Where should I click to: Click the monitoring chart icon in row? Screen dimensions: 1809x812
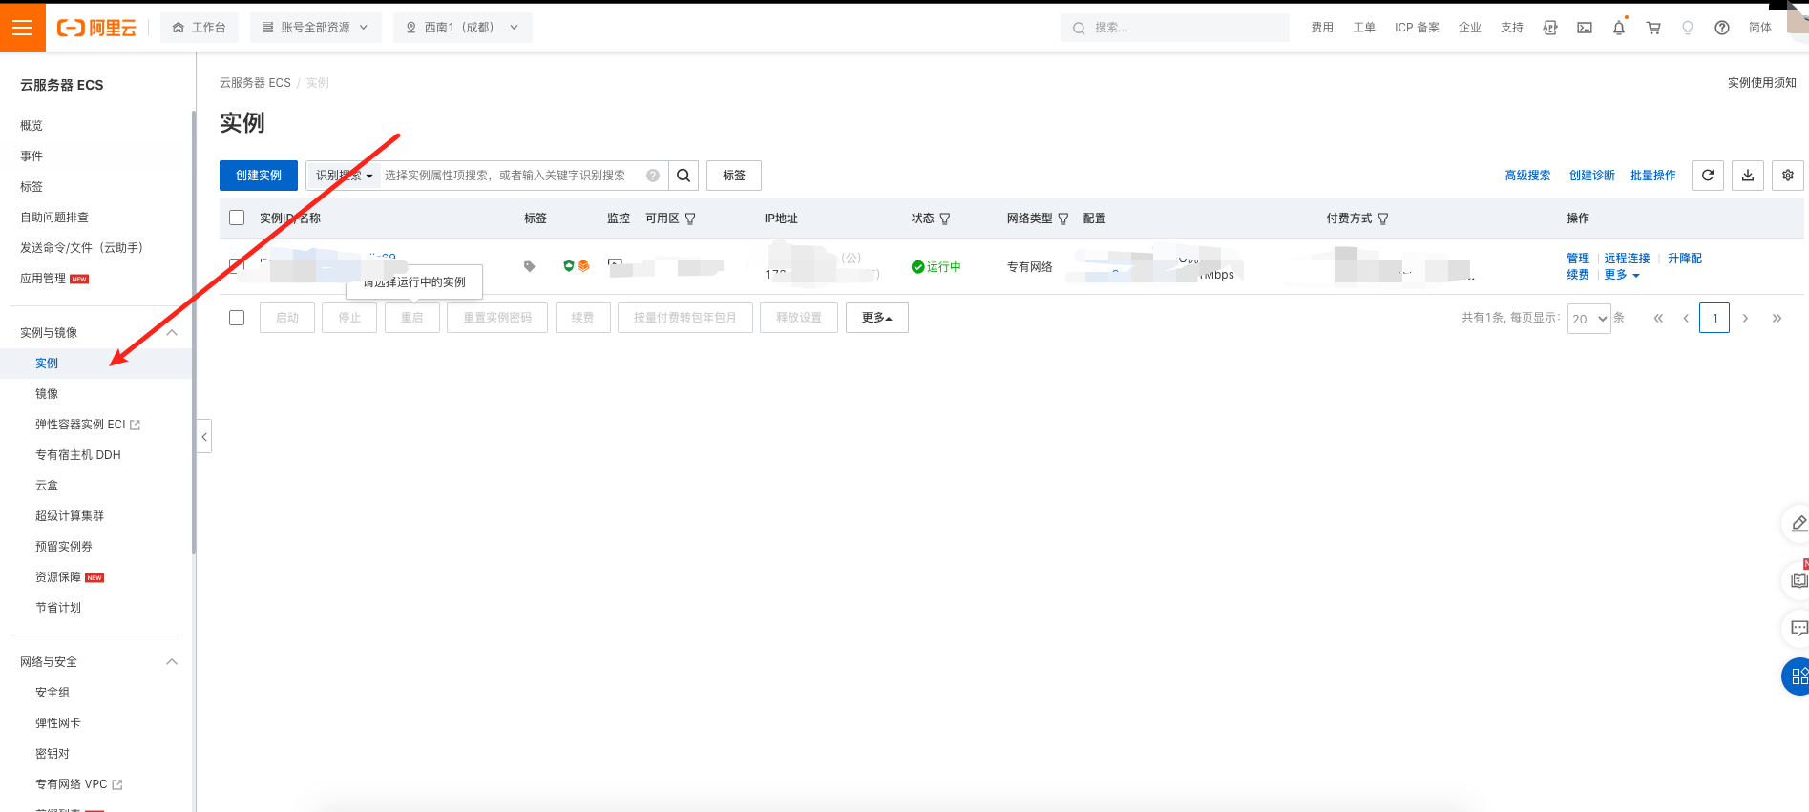tap(615, 262)
